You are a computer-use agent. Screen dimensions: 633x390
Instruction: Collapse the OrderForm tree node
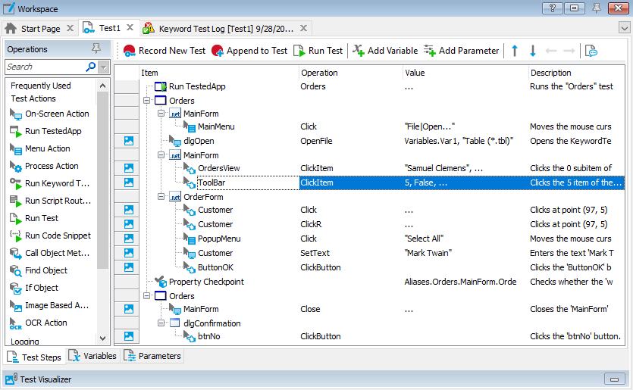tap(161, 197)
